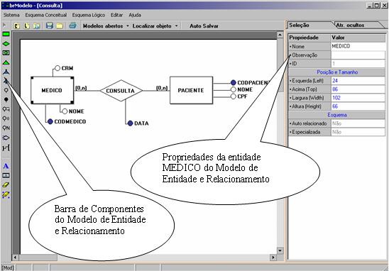This screenshot has width=389, height=271.
Task: Select the Multivalued Attribute tool (circle with N)
Action: [x=6, y=128]
